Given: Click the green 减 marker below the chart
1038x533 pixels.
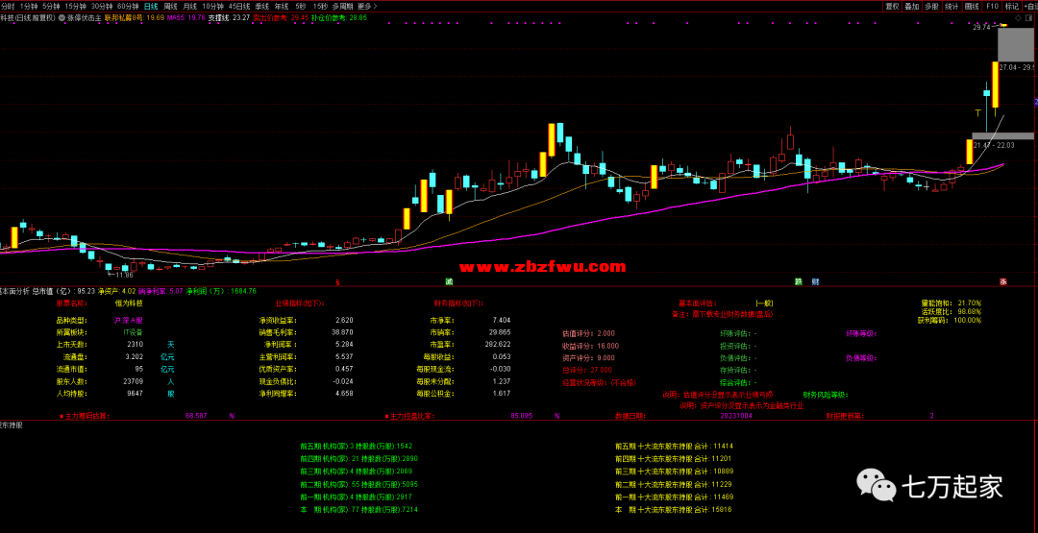Looking at the screenshot, I should coord(449,281).
